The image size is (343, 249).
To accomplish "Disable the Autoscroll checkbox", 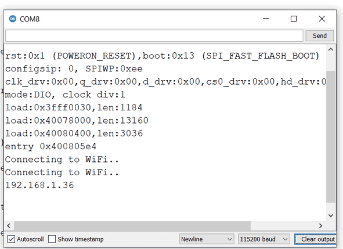I will point(11,239).
